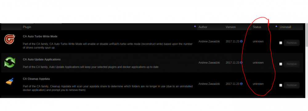
Task: Select the CA Auto Turbo Write Mode title
Action: click(x=40, y=36)
